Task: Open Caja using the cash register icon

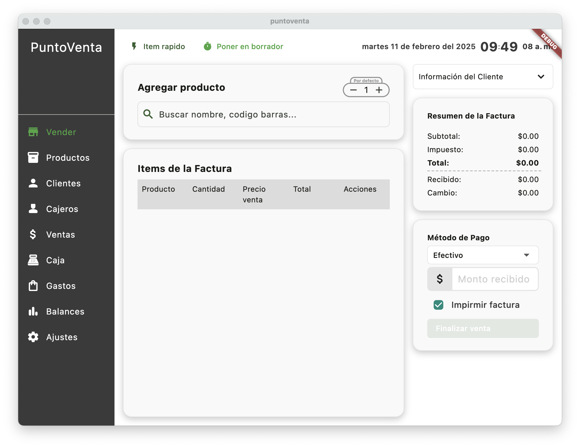Action: (x=33, y=260)
